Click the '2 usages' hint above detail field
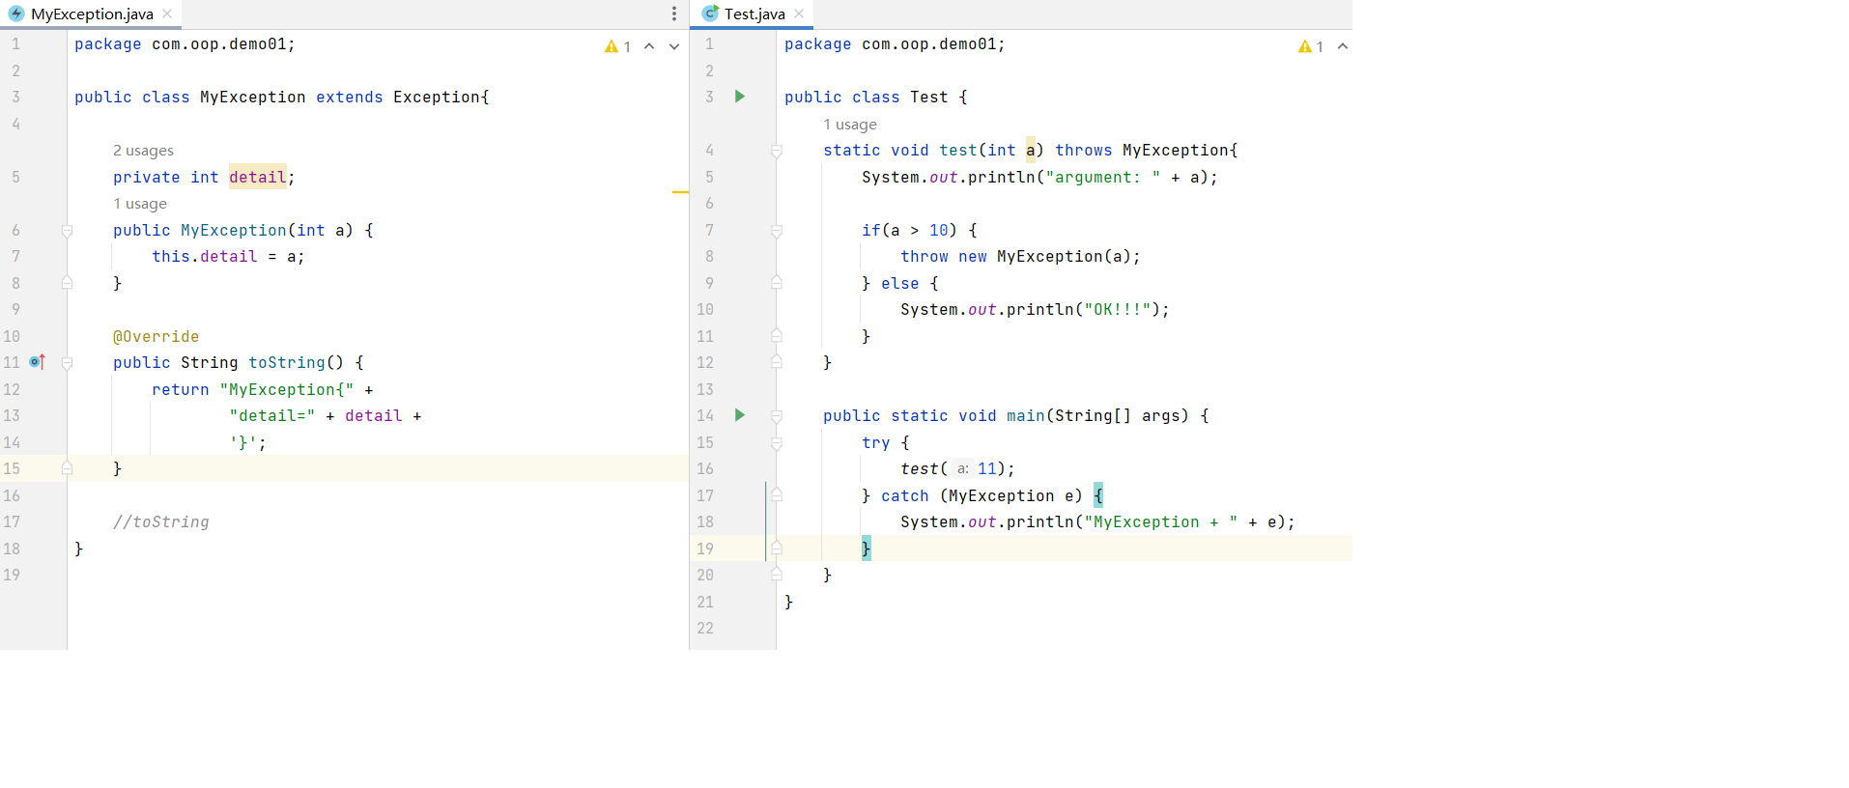This screenshot has height=788, width=1849. tap(143, 151)
